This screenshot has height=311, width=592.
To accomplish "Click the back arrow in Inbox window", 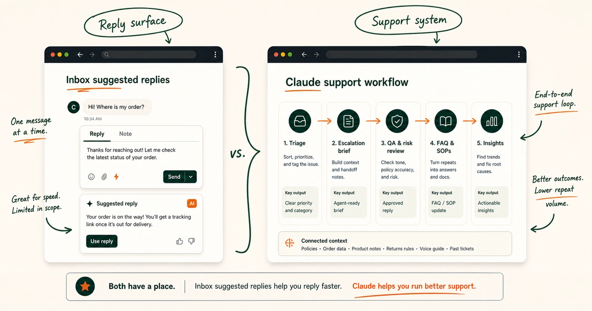I will [80, 55].
